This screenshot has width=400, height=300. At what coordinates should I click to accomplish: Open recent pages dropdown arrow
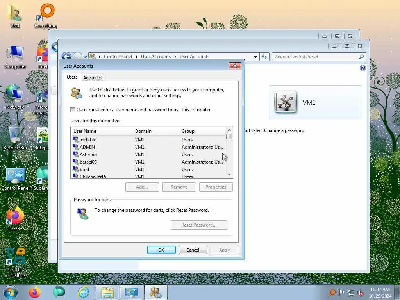coord(85,57)
